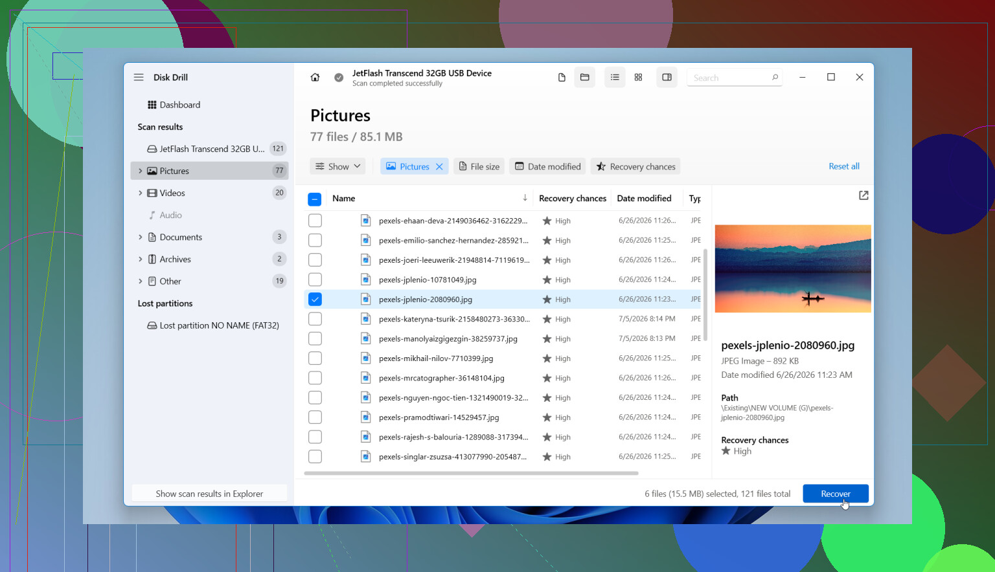Remove the Pictures filter with X
Screen dimensions: 995x572
(x=439, y=167)
